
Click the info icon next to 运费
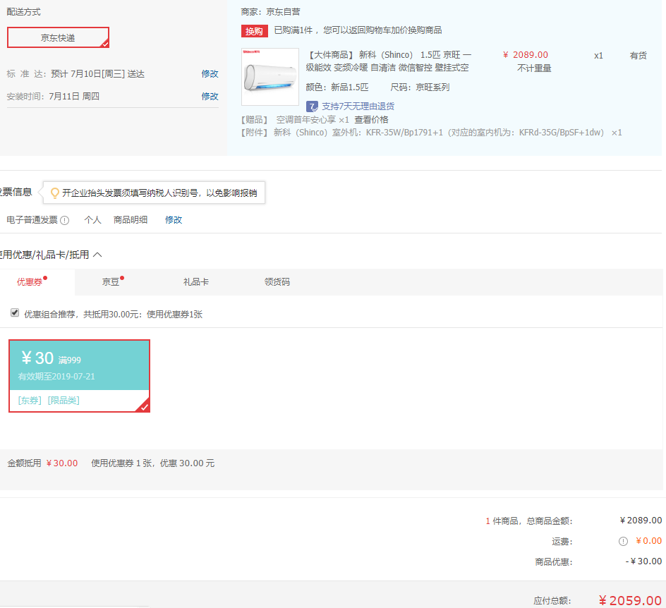coord(623,541)
